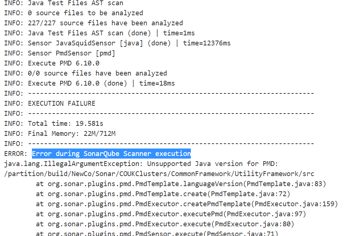Click the '0 source files to be analyzed' line
349x236 pixels.
(x=85, y=13)
